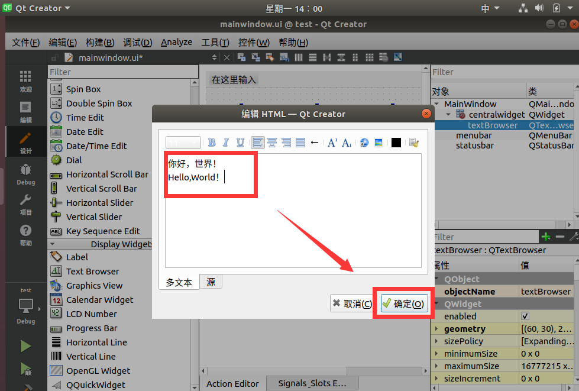The image size is (579, 391).
Task: Switch to 编辑 edit mode in sidebar
Action: (25, 112)
